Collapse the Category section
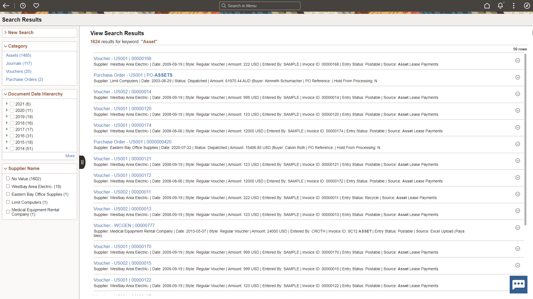The width and height of the screenshot is (533, 299). (x=6, y=46)
